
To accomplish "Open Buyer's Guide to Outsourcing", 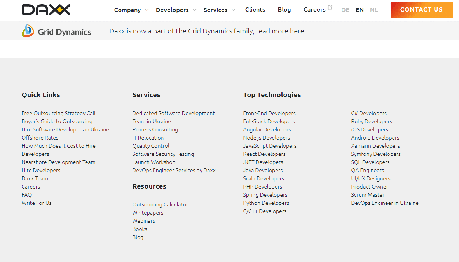I will tap(57, 121).
